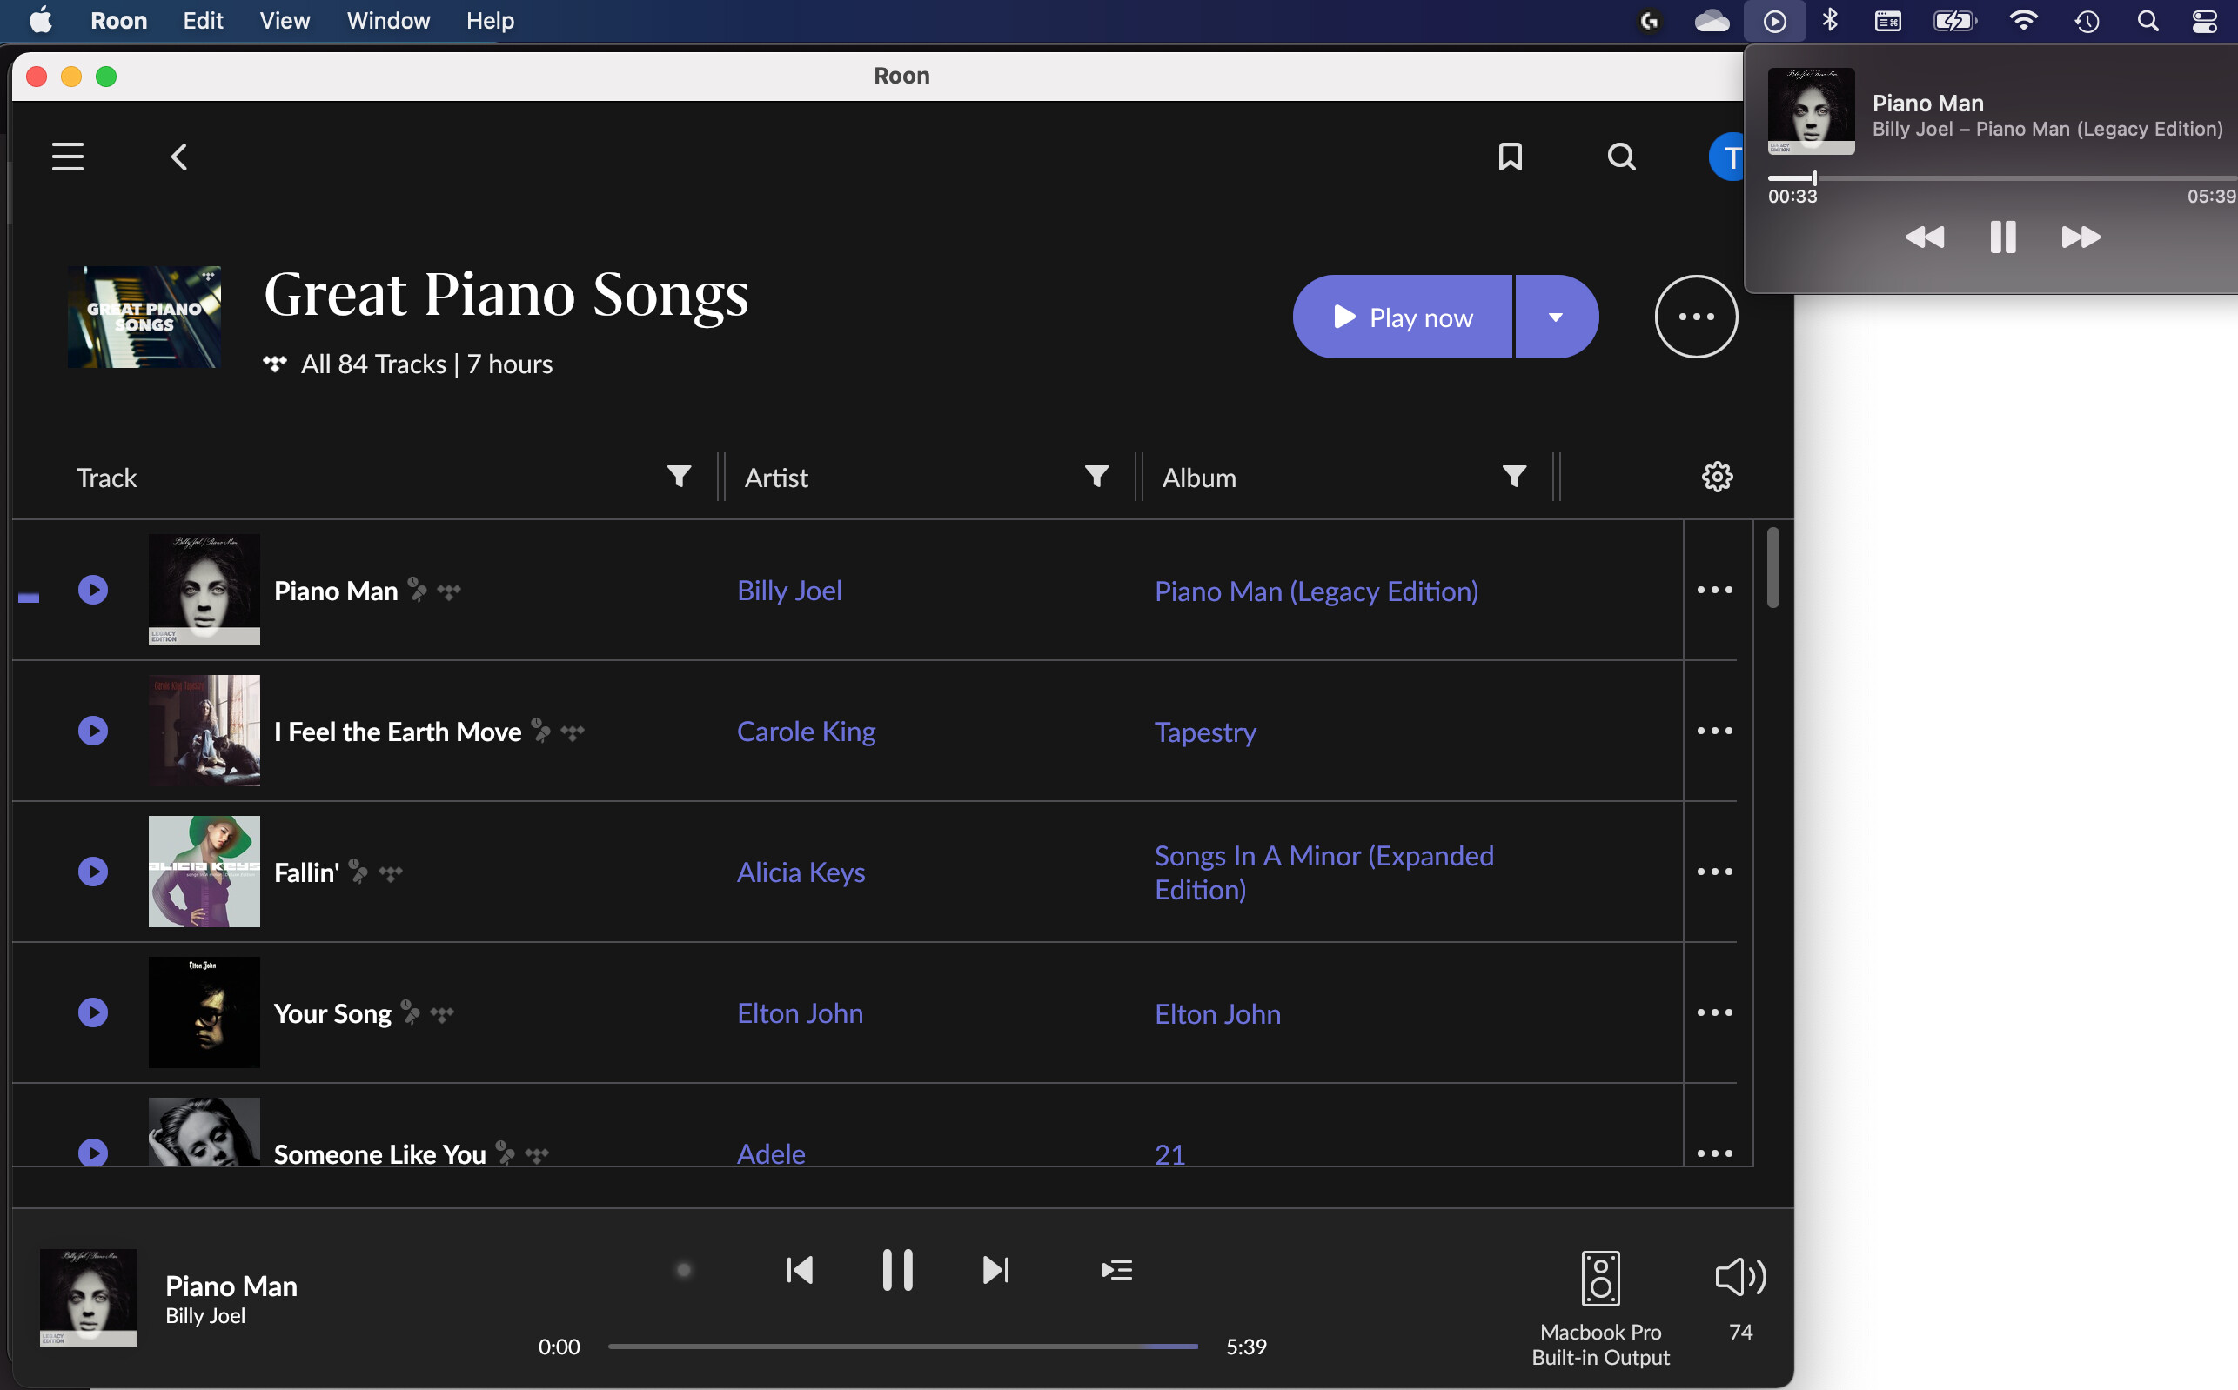Open the volume speaker control
This screenshot has height=1390, width=2238.
[1739, 1277]
